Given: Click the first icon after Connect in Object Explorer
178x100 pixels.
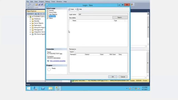Looking at the screenshot, I should coord(36,14).
